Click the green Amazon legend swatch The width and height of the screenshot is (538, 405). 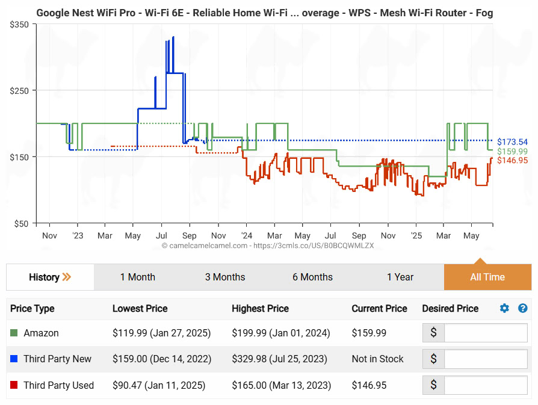(14, 333)
